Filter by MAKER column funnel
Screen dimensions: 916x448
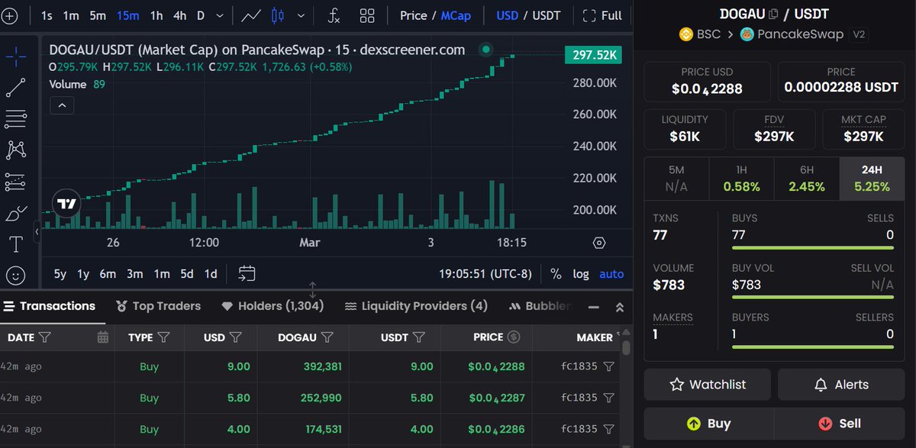618,337
